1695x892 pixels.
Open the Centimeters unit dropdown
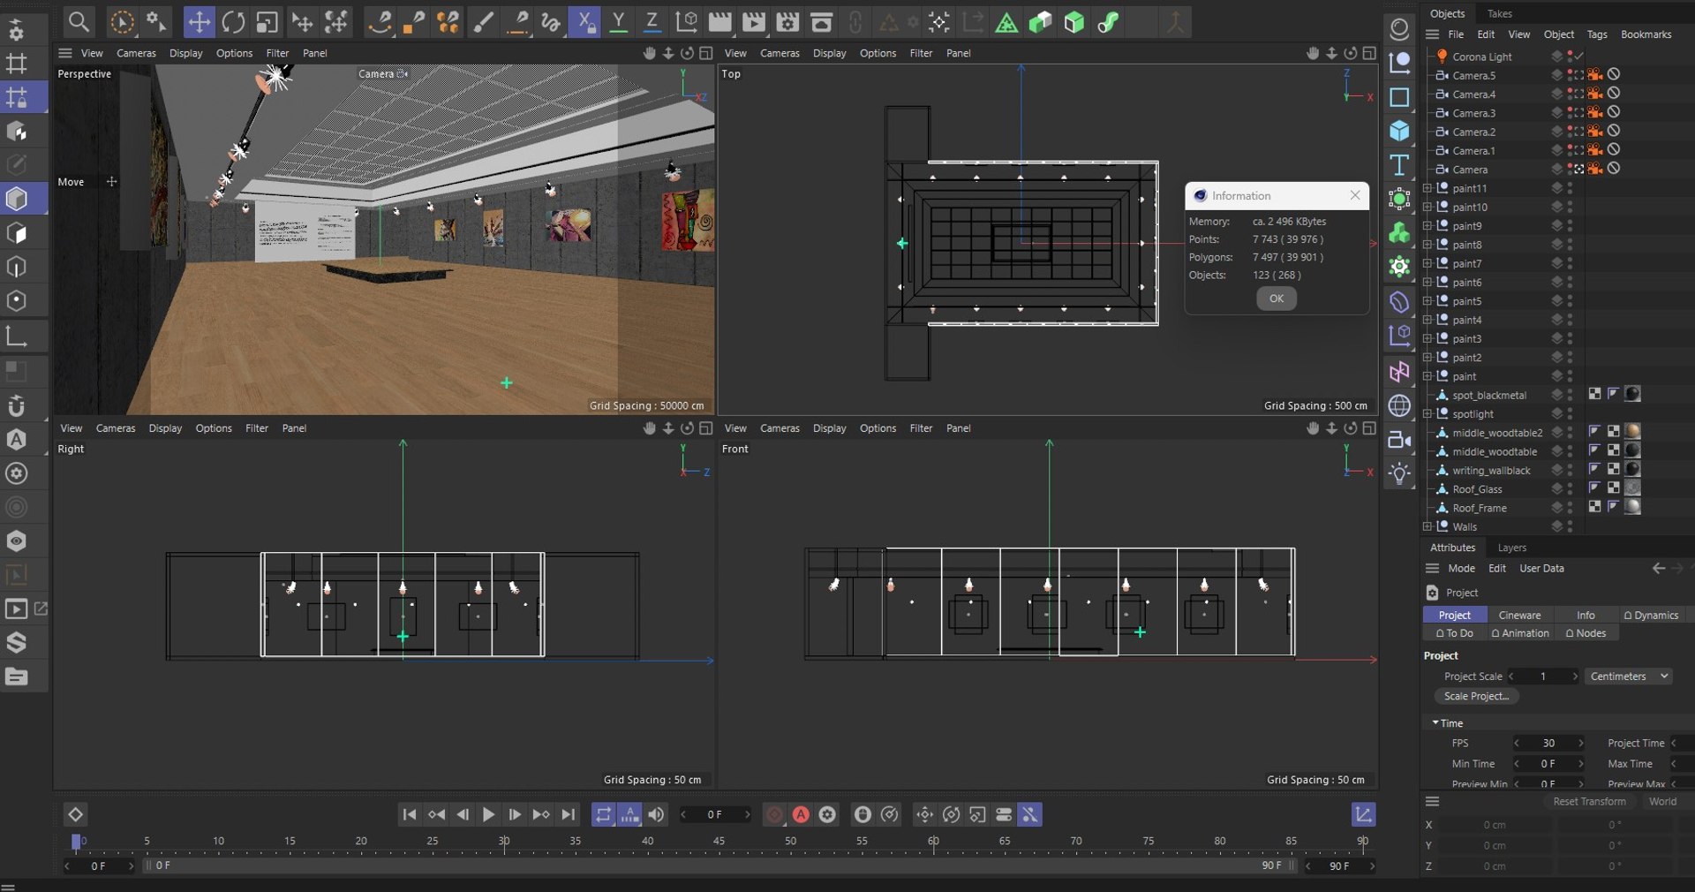point(1629,677)
